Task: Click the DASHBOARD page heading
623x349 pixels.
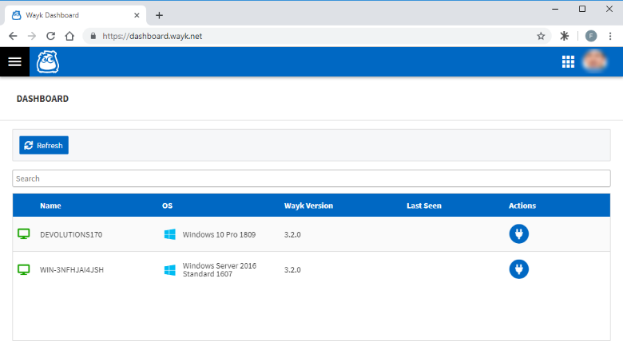Action: (42, 99)
